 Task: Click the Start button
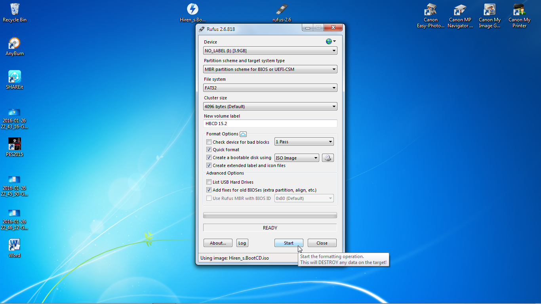[289, 243]
